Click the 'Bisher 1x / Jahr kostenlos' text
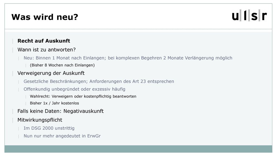The width and height of the screenshot is (277, 156). 54,103
